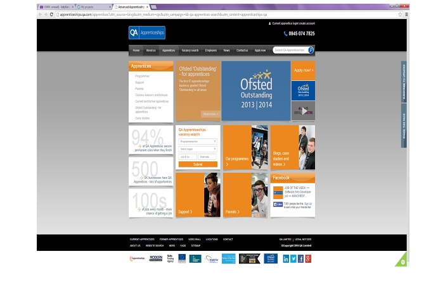Open the Employers menu item
Viewport: 431px width, 304px height.
(211, 51)
